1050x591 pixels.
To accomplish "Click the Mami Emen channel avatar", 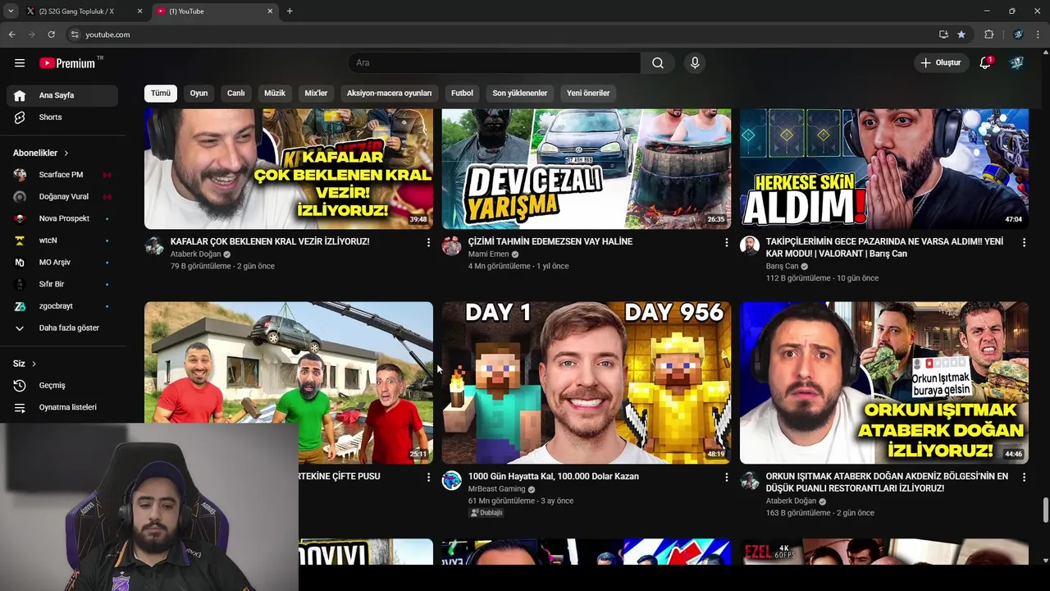I will pyautogui.click(x=452, y=245).
